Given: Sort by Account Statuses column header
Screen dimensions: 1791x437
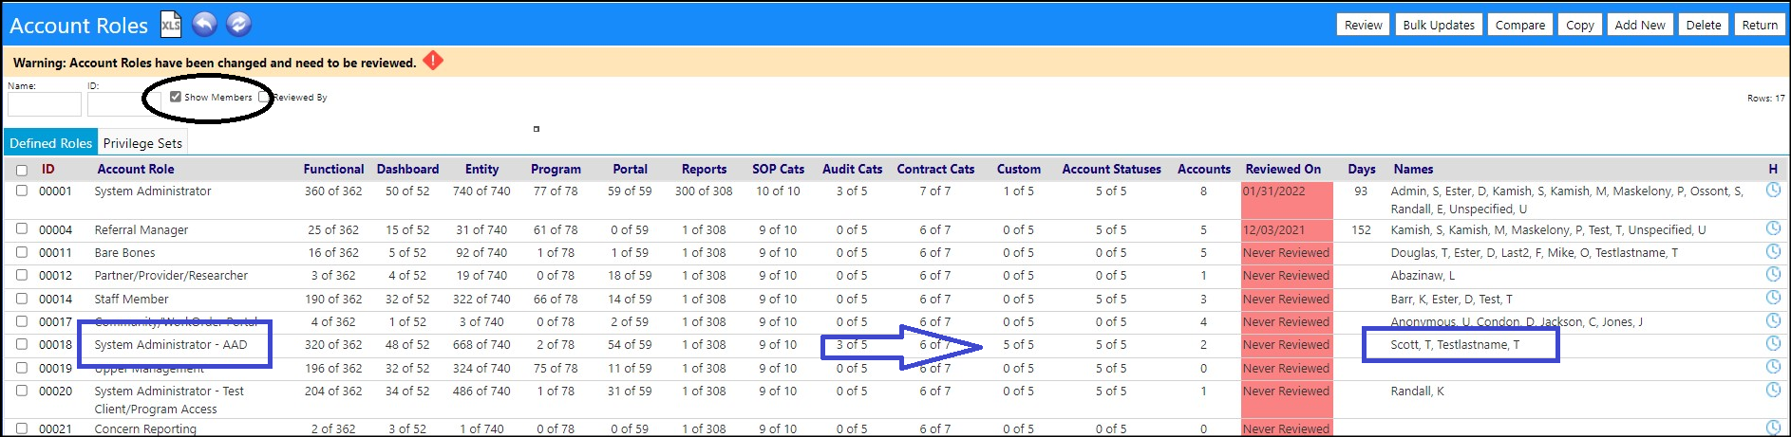Looking at the screenshot, I should click(1111, 169).
